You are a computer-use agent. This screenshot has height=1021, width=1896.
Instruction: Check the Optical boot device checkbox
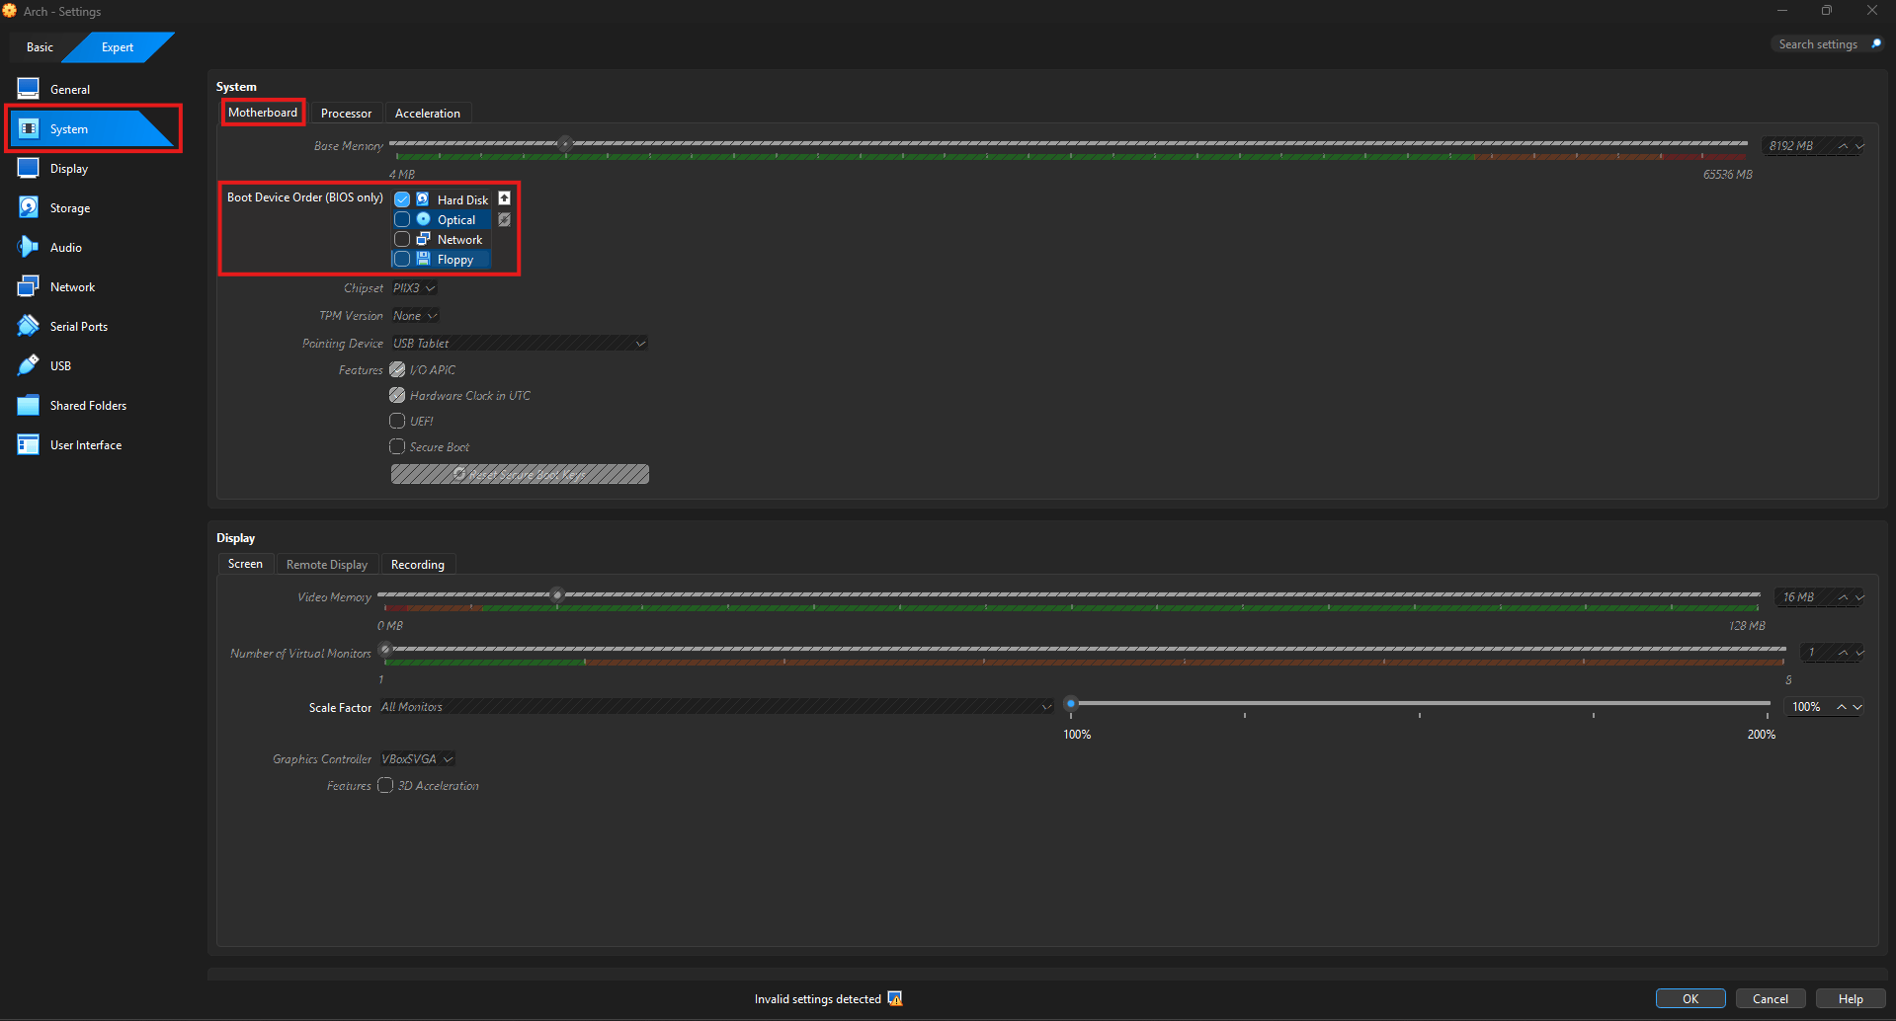[x=402, y=219]
